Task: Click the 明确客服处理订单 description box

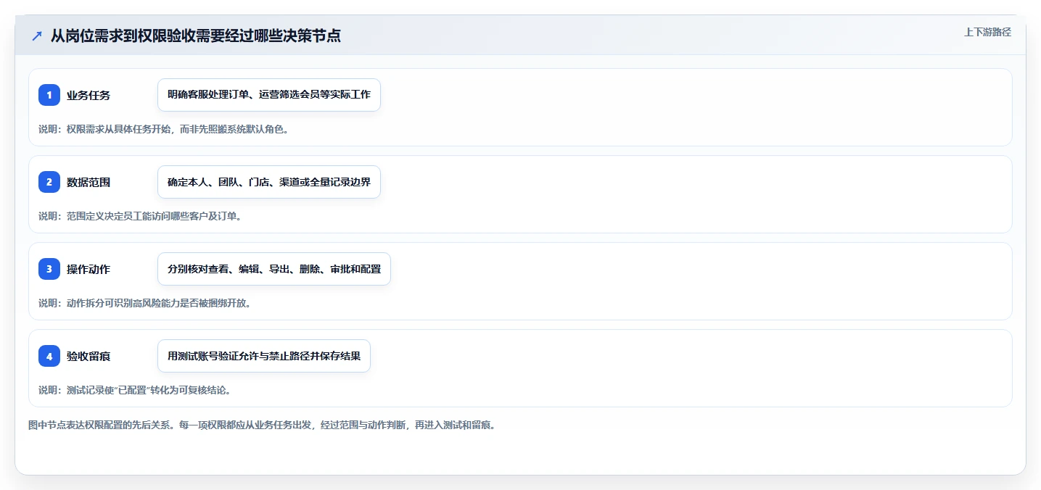Action: [x=269, y=95]
